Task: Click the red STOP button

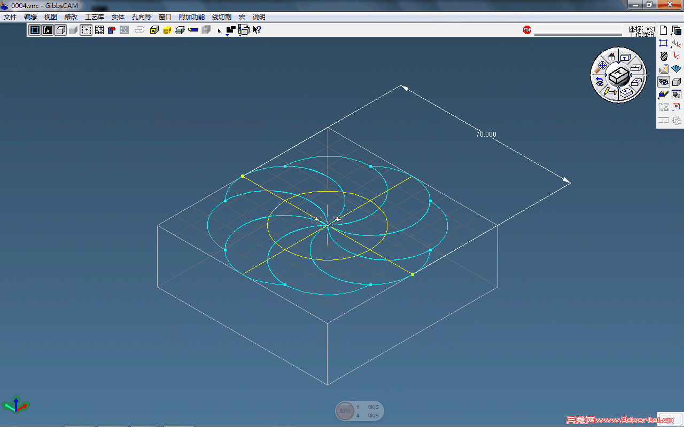Action: click(527, 30)
